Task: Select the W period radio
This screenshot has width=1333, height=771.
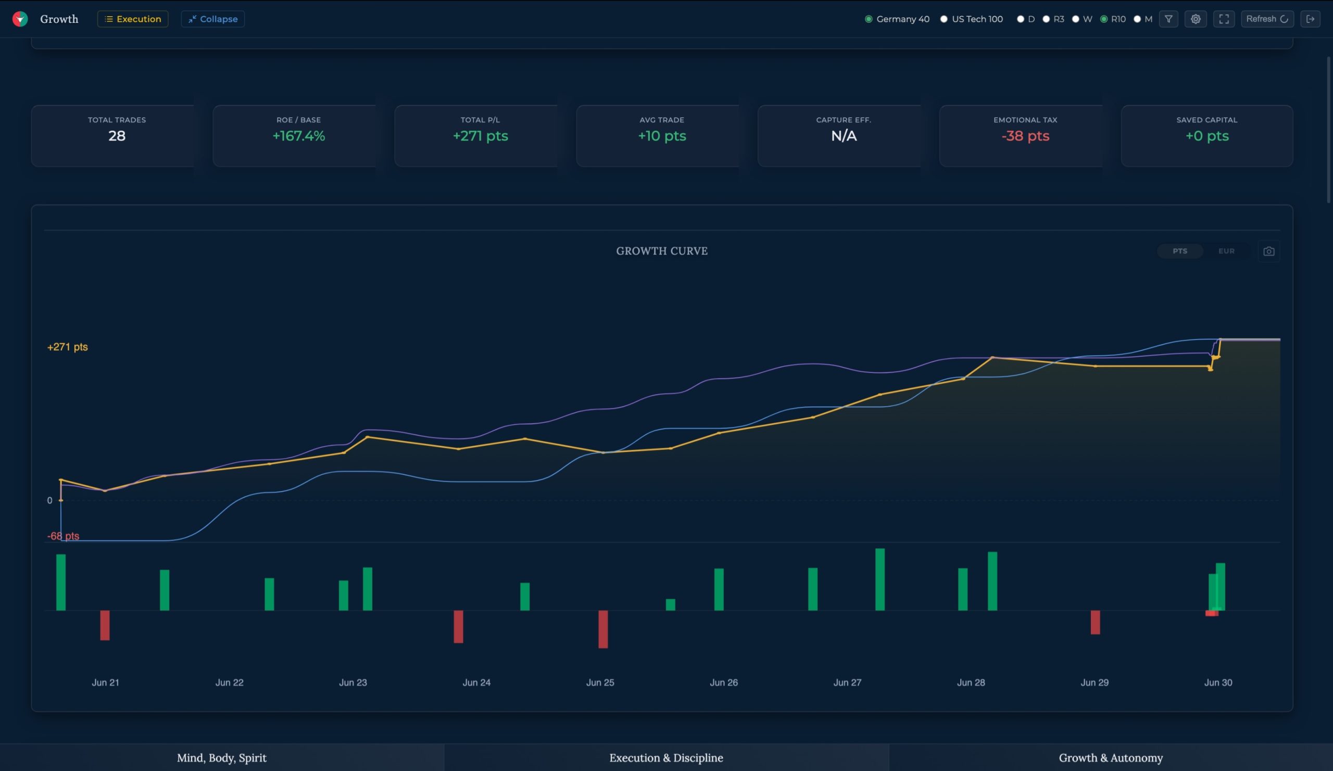Action: (x=1075, y=19)
